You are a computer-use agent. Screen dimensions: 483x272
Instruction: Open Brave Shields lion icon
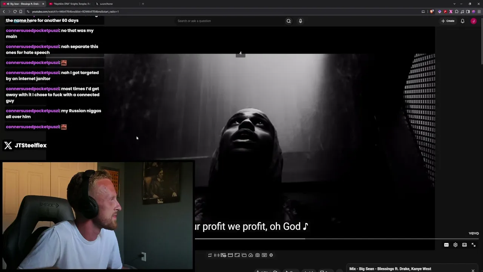point(432,12)
